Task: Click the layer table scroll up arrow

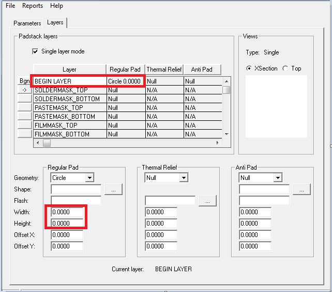Action: (227, 81)
